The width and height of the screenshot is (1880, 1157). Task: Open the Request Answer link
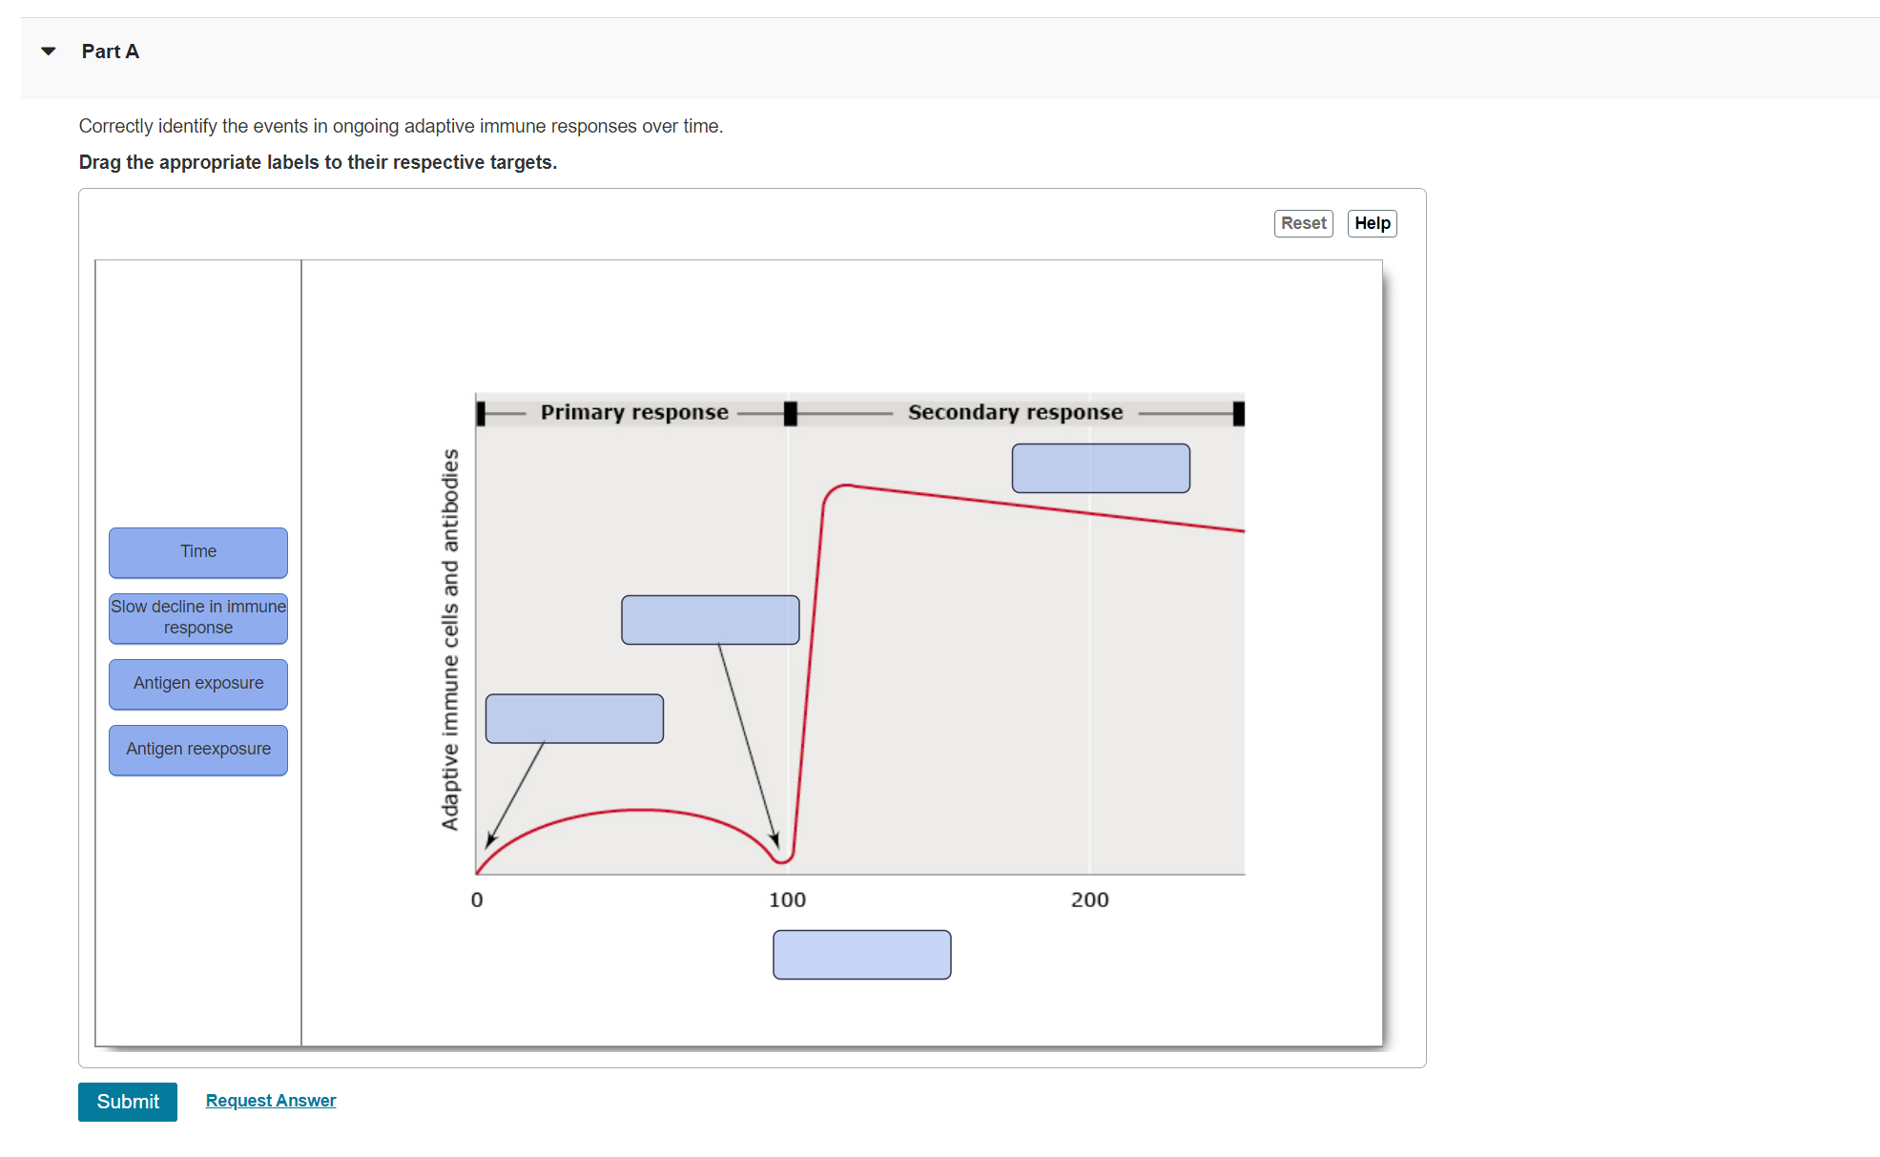[271, 1101]
